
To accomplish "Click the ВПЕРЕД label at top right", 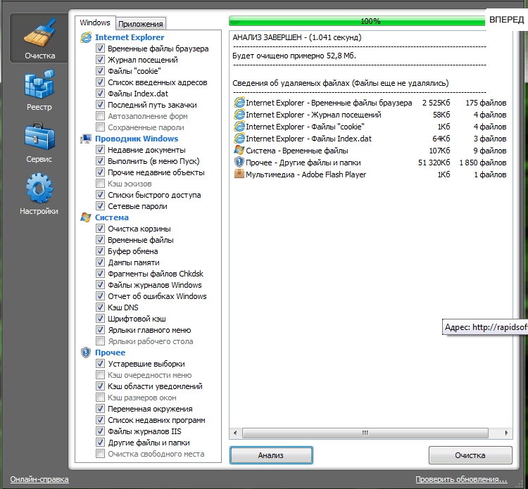I will (x=506, y=20).
